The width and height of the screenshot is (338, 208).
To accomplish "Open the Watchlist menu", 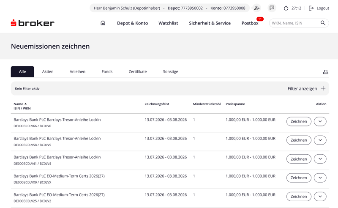I will point(168,23).
